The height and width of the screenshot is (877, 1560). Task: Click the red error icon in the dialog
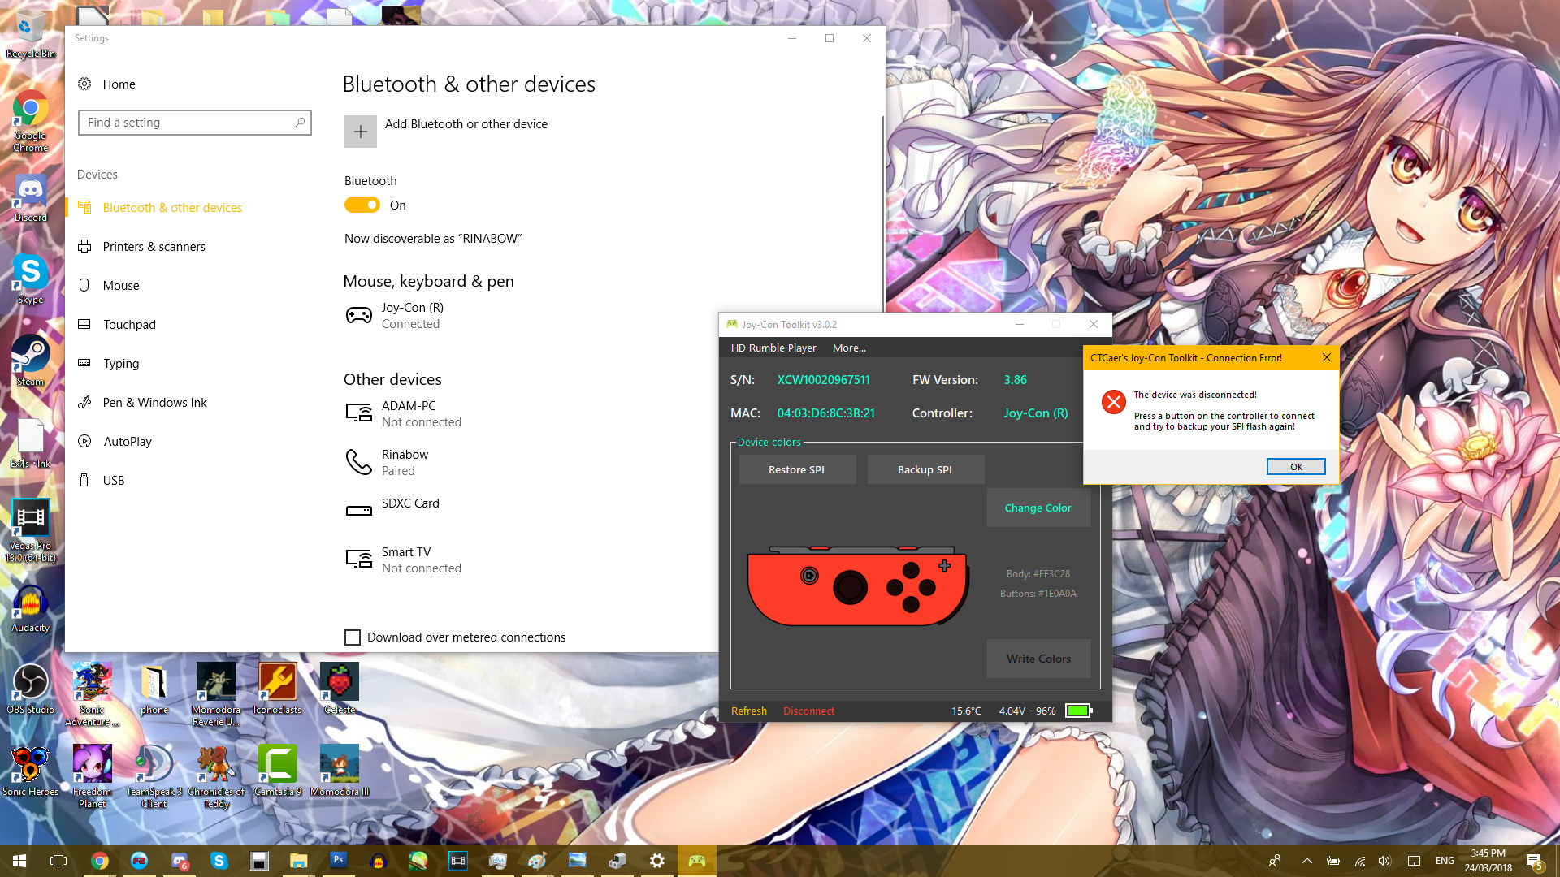(x=1114, y=402)
